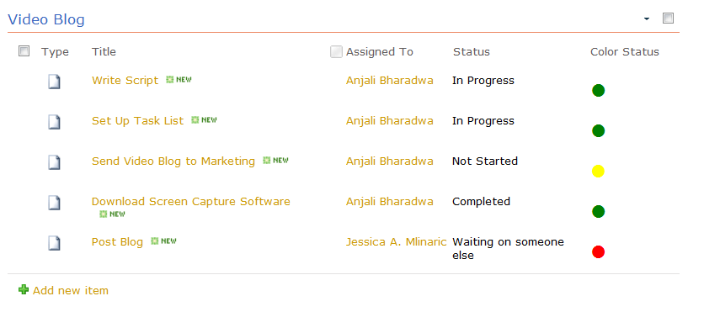Click the document icon beside Set Up Task List
Image resolution: width=704 pixels, height=312 pixels.
[55, 123]
